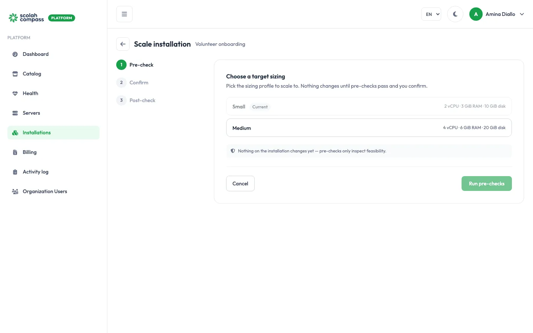Select the Medium sizing profile
Viewport: 533px width, 333px height.
(369, 128)
